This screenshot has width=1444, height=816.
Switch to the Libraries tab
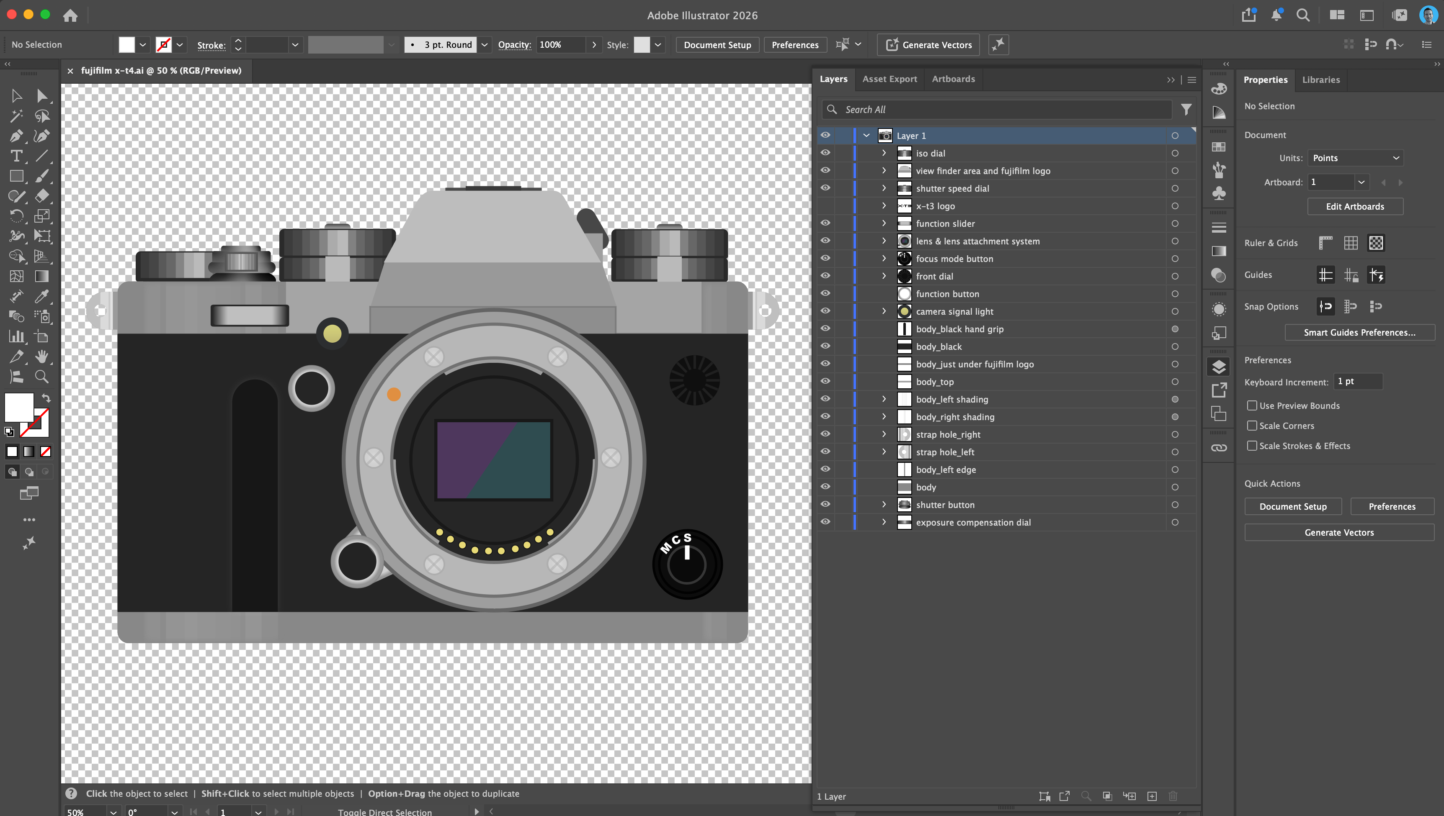coord(1320,80)
